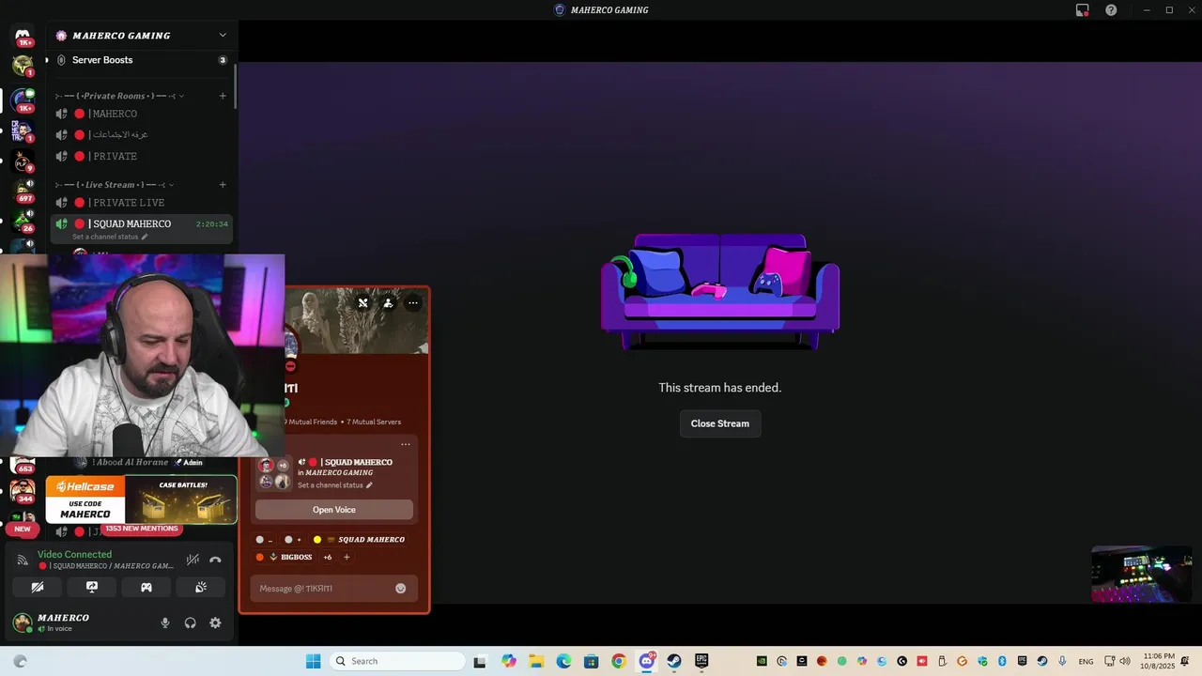Click the BIGBOSS role tag
Viewport: 1202px width, 676px height.
click(285, 557)
